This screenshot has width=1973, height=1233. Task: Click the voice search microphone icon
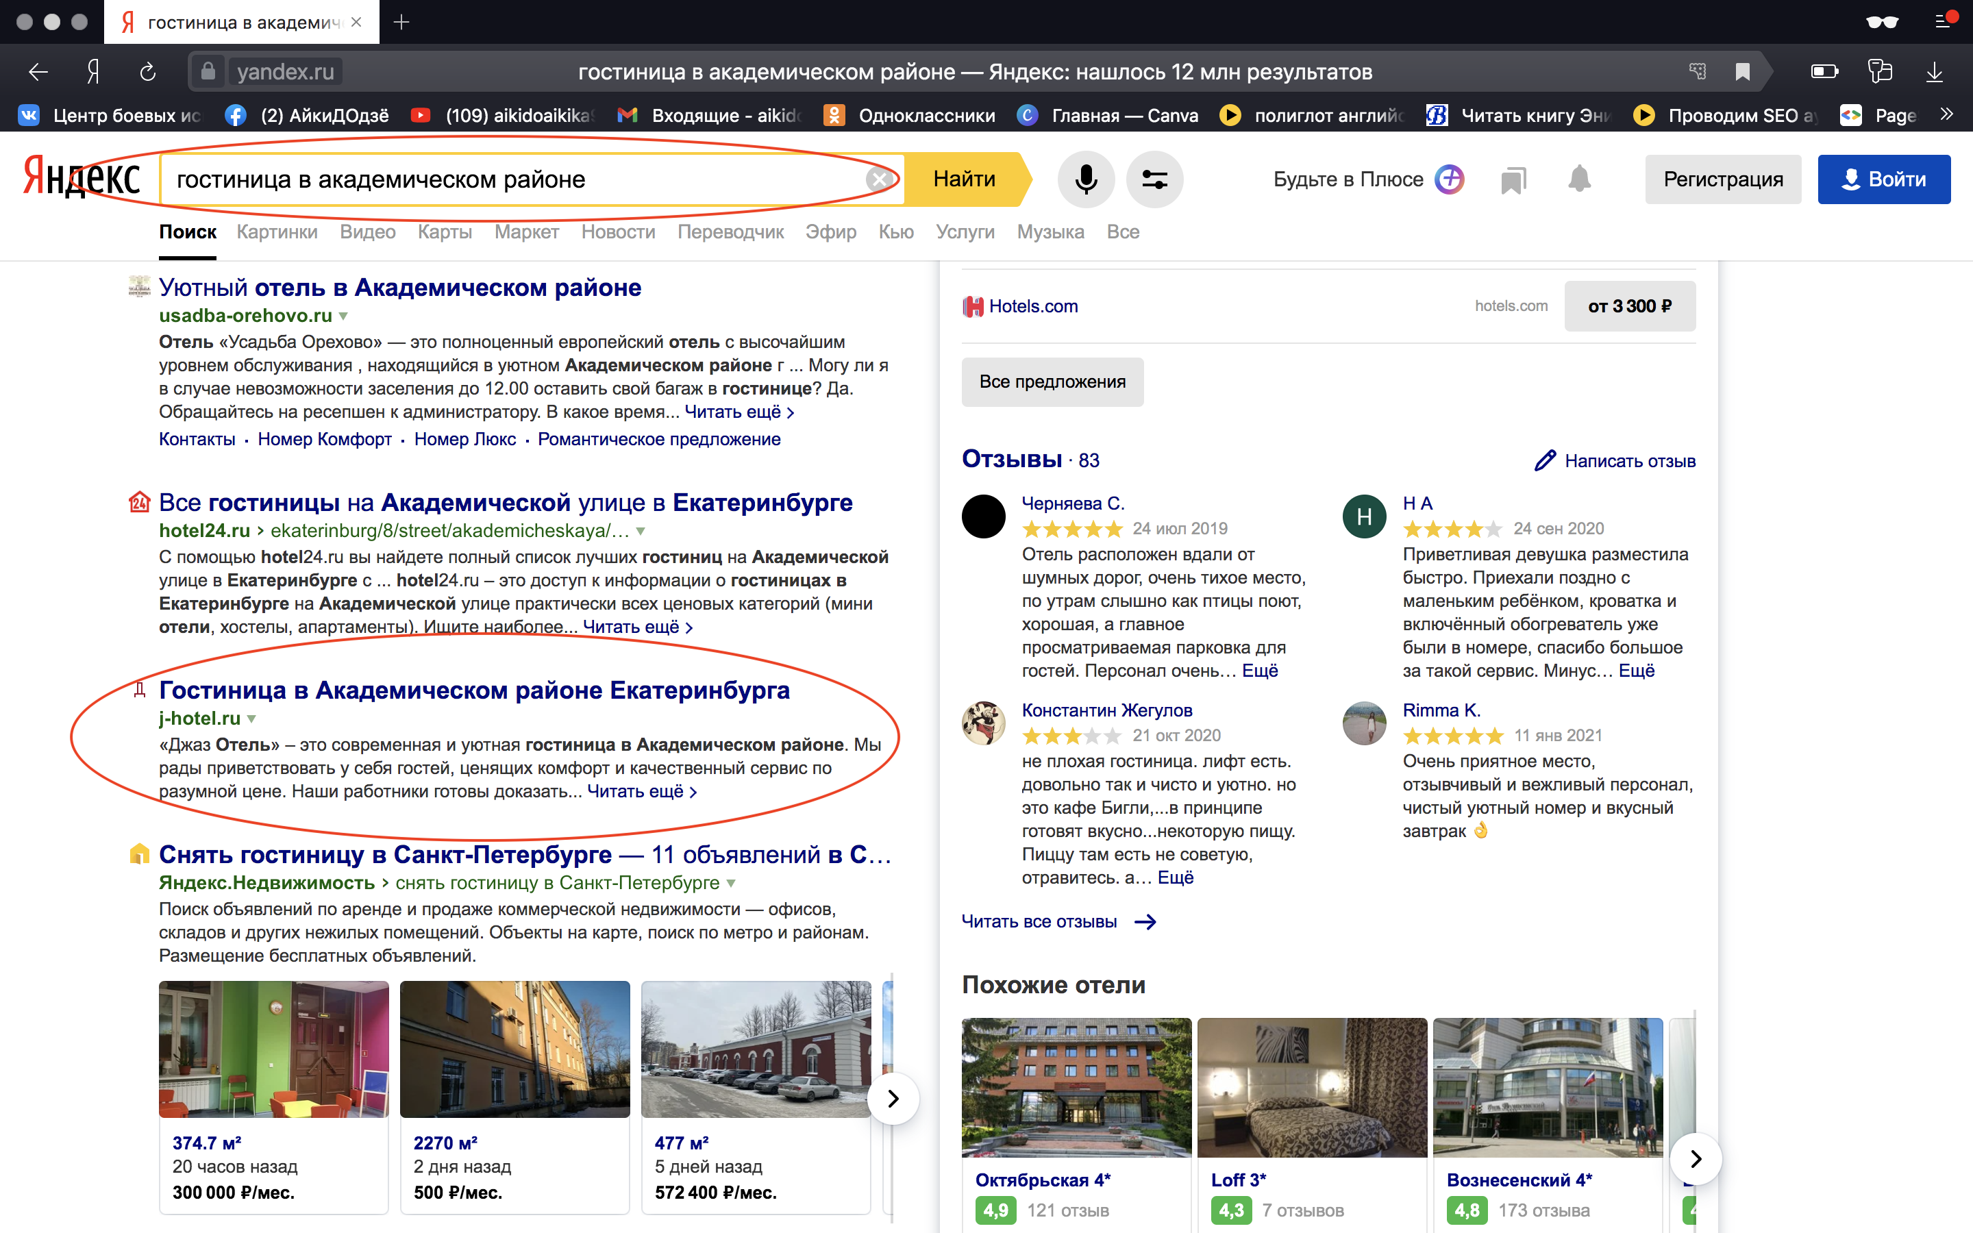click(x=1085, y=179)
